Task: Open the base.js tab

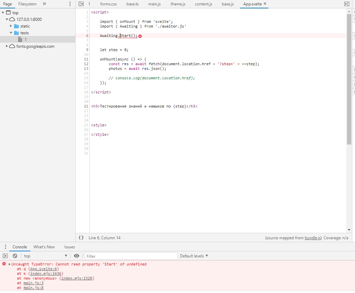Action: click(x=227, y=4)
